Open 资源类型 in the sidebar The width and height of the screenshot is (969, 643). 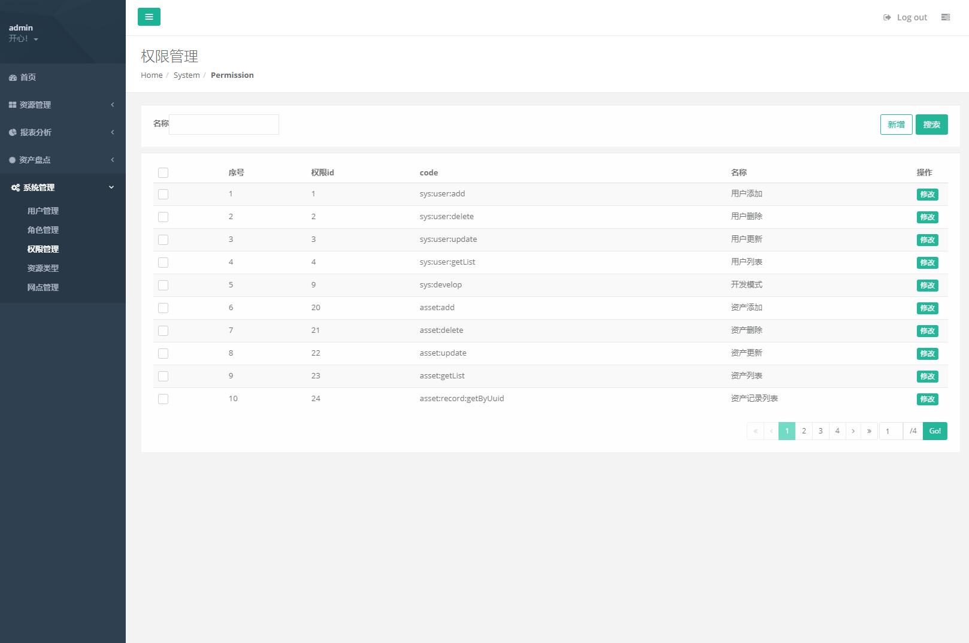pos(43,268)
